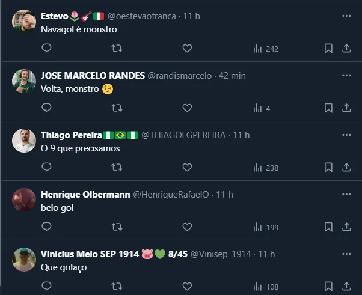Repost Henrique Olbermann's "belo gol" tweet
The height and width of the screenshot is (295, 362).
point(117,227)
